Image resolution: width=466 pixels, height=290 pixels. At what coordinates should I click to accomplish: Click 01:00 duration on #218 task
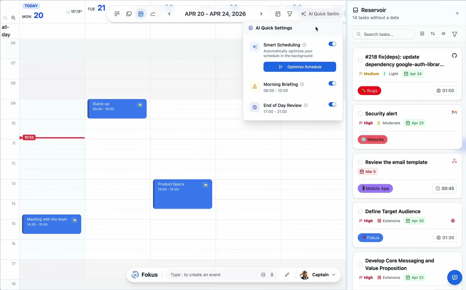coord(445,91)
